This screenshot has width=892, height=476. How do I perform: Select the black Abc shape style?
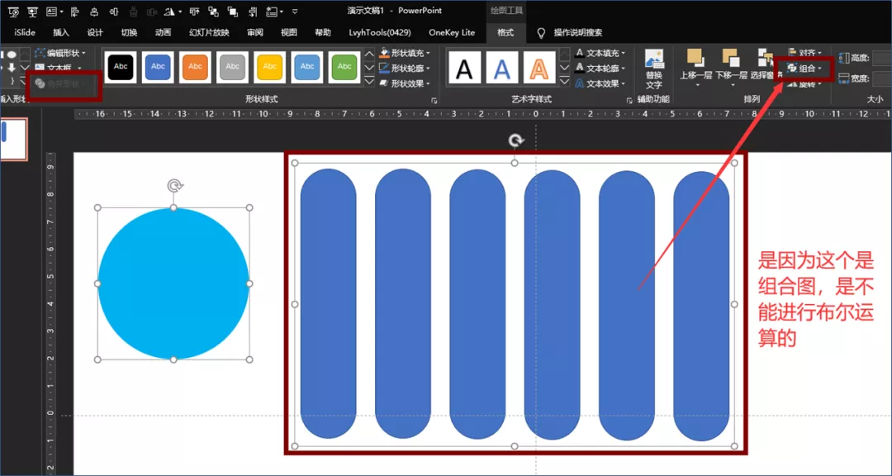point(121,67)
